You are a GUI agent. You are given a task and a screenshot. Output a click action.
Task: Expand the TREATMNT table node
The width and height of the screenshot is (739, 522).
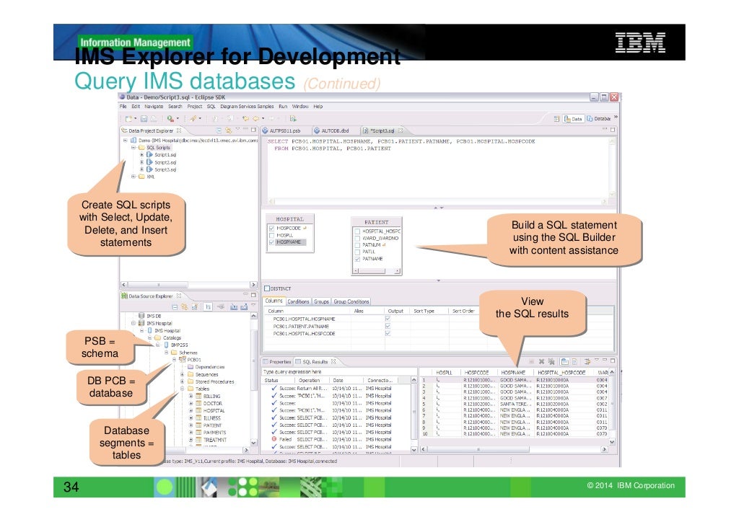(191, 440)
